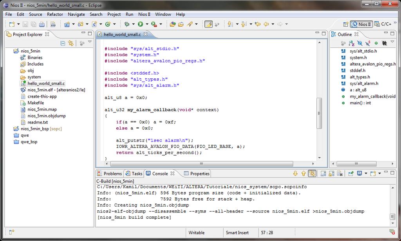Open the Search dropdown arrow
Image resolution: width=401 pixels, height=241 pixels.
(x=197, y=24)
